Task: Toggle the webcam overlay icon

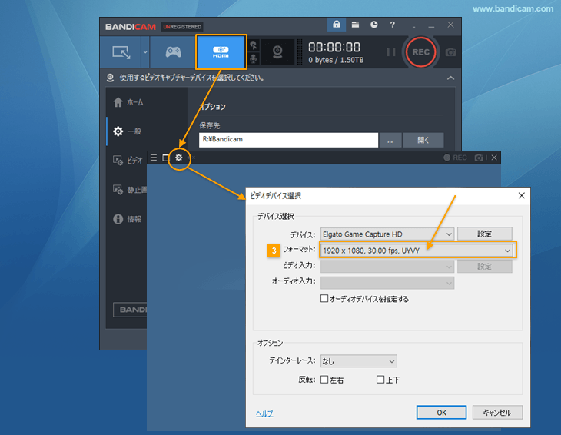Action: (277, 52)
